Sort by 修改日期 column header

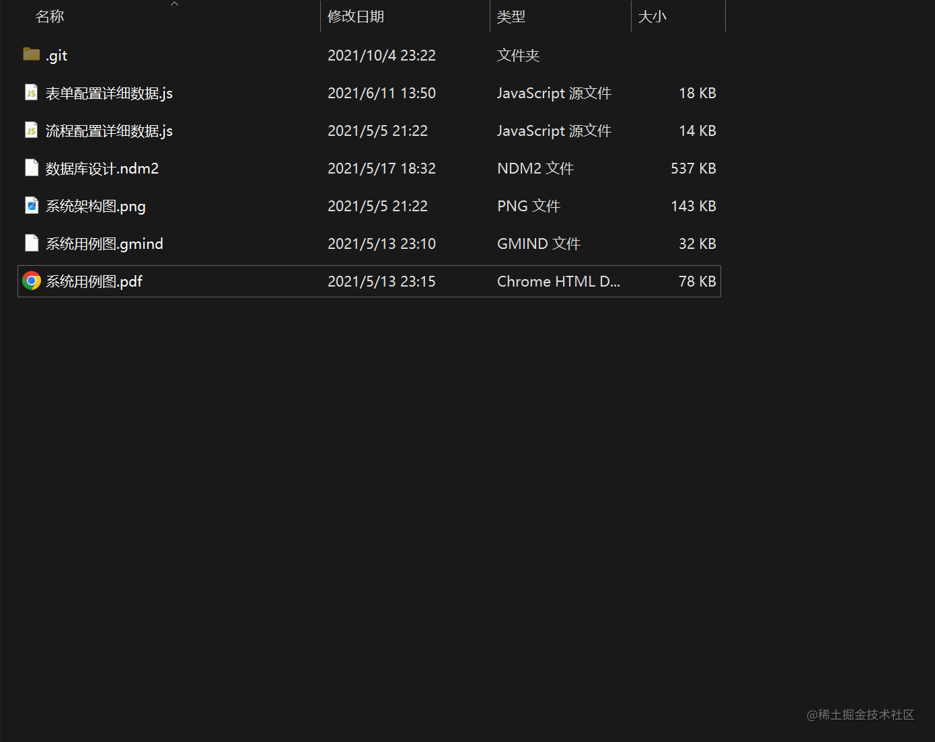pos(356,16)
